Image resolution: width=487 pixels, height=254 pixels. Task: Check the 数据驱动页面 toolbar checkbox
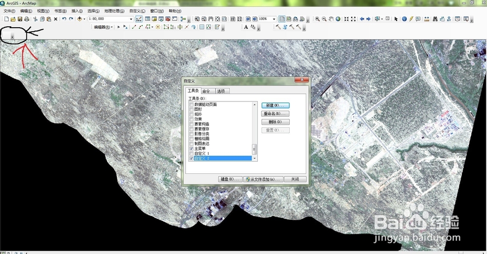tap(191, 105)
